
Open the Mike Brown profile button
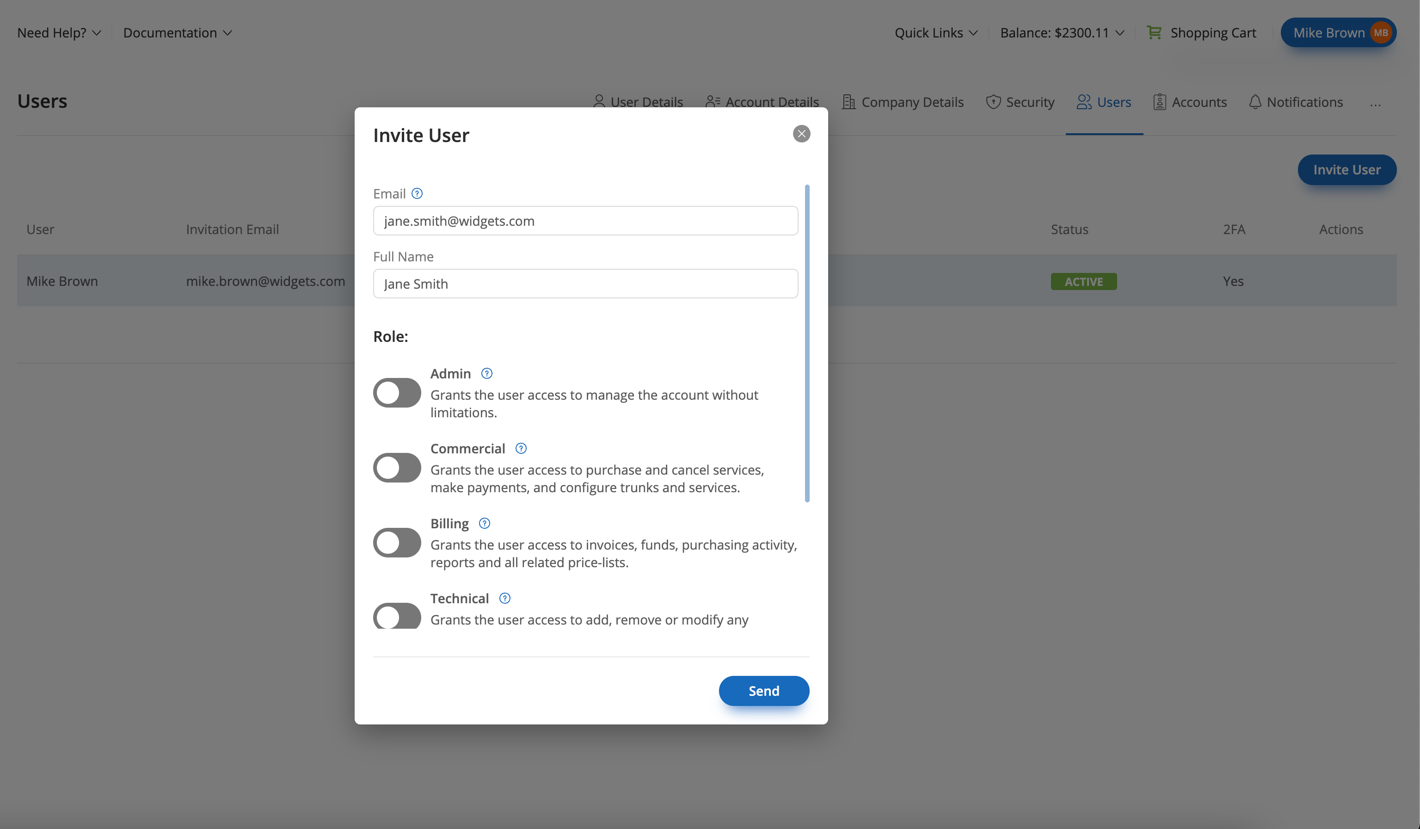1338,33
